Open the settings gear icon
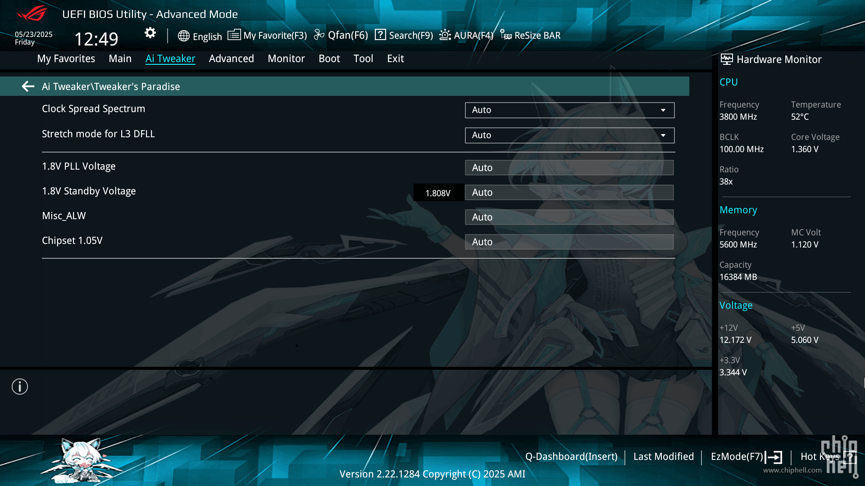This screenshot has width=865, height=486. pos(150,33)
